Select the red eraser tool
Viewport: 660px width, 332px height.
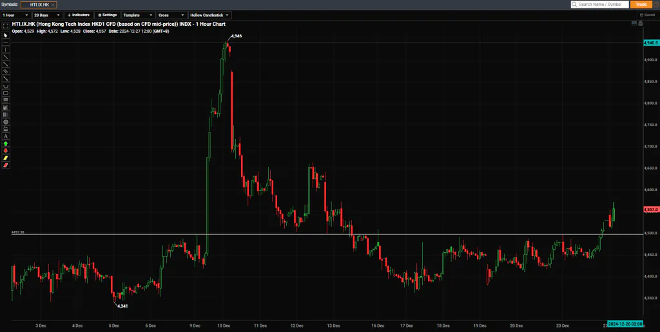6,165
